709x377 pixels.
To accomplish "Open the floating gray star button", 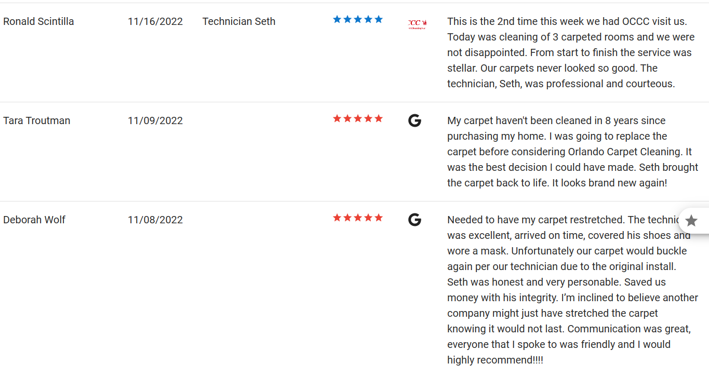I will click(x=691, y=221).
